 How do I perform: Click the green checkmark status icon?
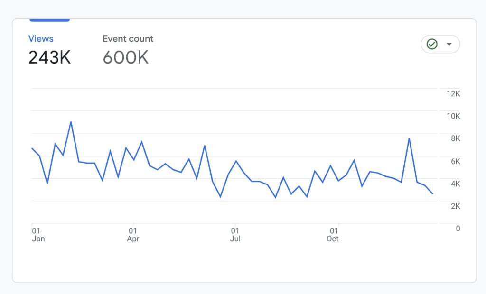pos(432,44)
